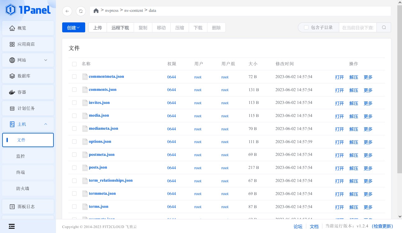Enable the include subdirectories (包含子目录) checkbox
402x233 pixels.
click(306, 27)
